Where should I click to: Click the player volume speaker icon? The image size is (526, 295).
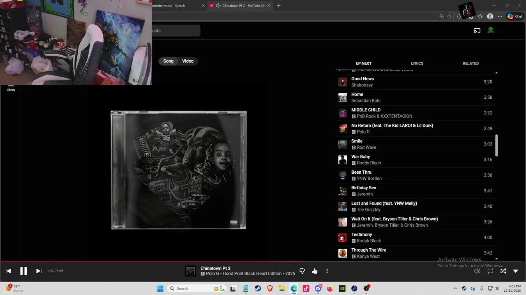point(477,271)
